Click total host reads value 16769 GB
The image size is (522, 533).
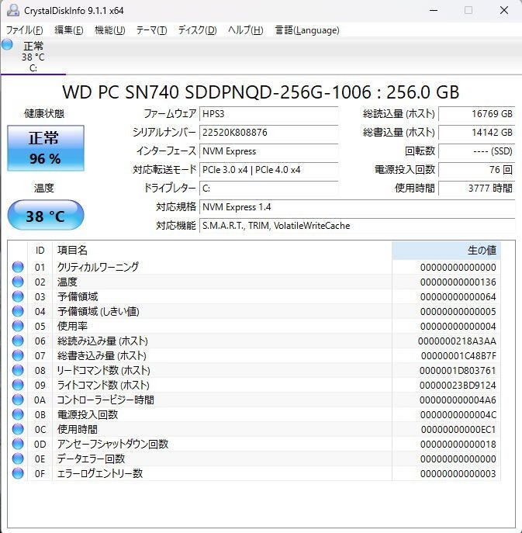(476, 114)
